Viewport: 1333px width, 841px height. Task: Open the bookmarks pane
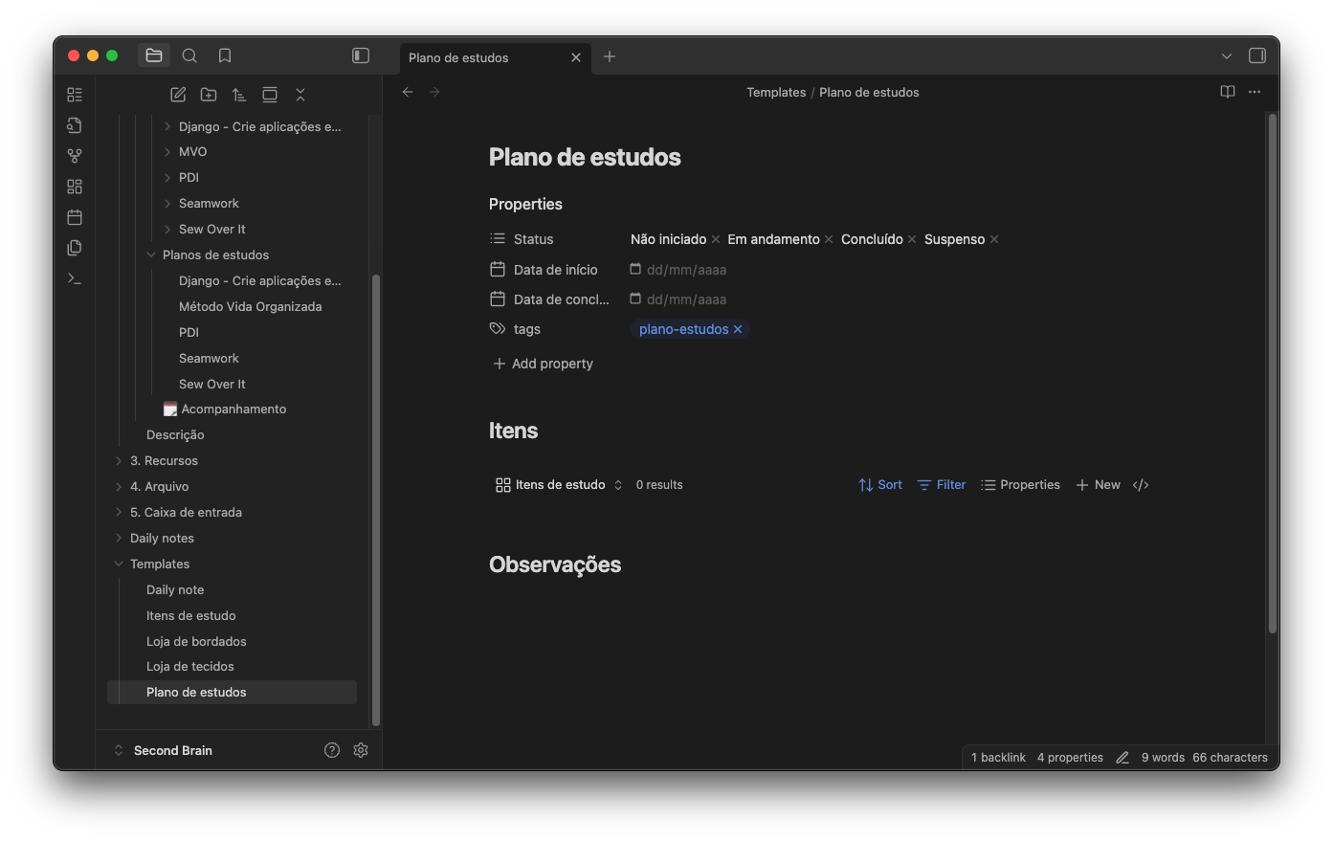click(225, 55)
